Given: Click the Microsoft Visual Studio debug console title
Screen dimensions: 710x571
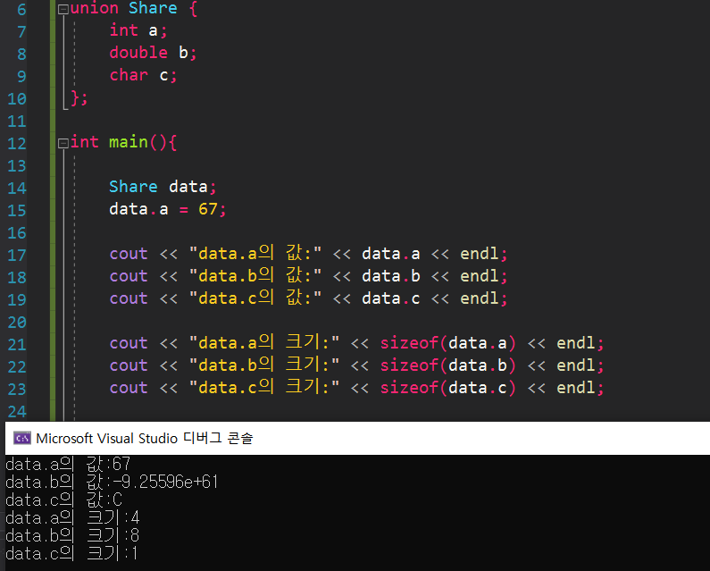Looking at the screenshot, I should [145, 438].
